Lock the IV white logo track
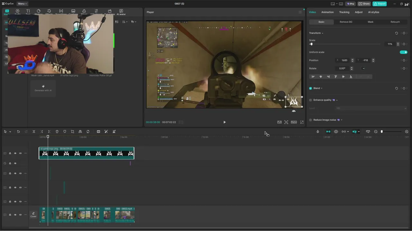 pyautogui.click(x=10, y=153)
